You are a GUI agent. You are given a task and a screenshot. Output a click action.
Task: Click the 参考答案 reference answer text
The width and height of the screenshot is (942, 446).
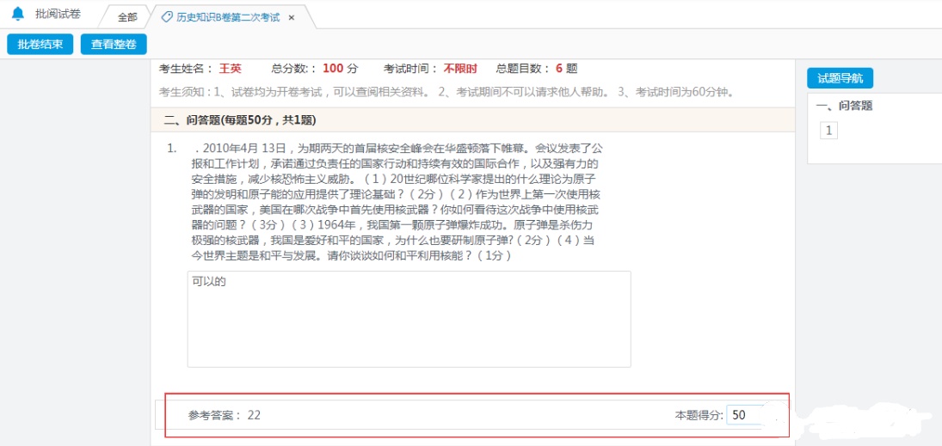[224, 415]
